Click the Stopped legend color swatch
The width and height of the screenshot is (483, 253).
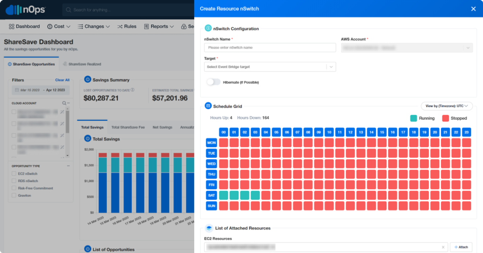tap(446, 118)
